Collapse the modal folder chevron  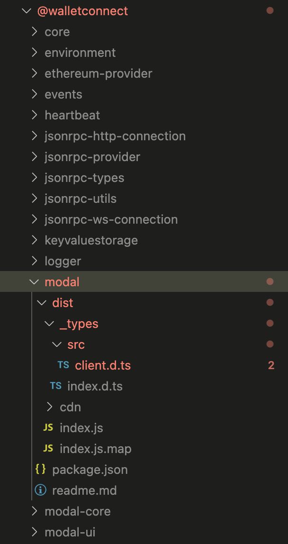pos(34,282)
